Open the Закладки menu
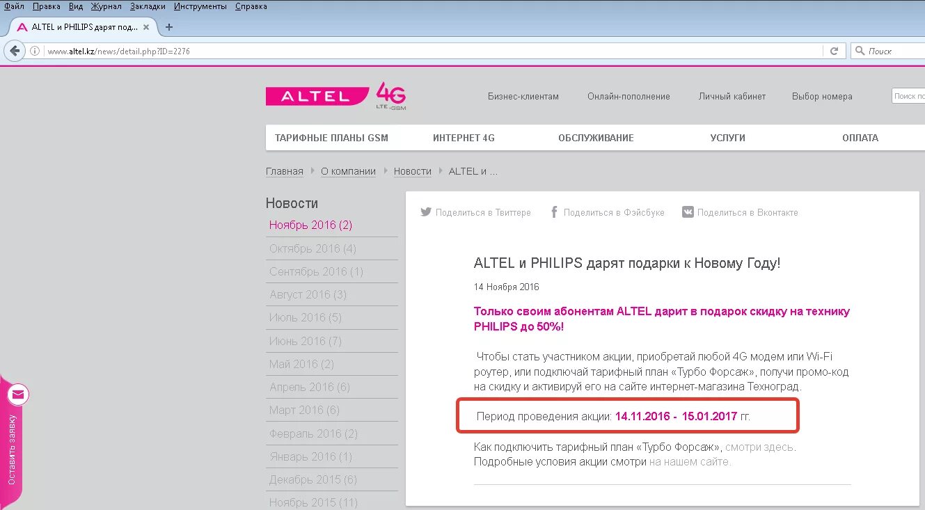The image size is (925, 510). pyautogui.click(x=148, y=6)
